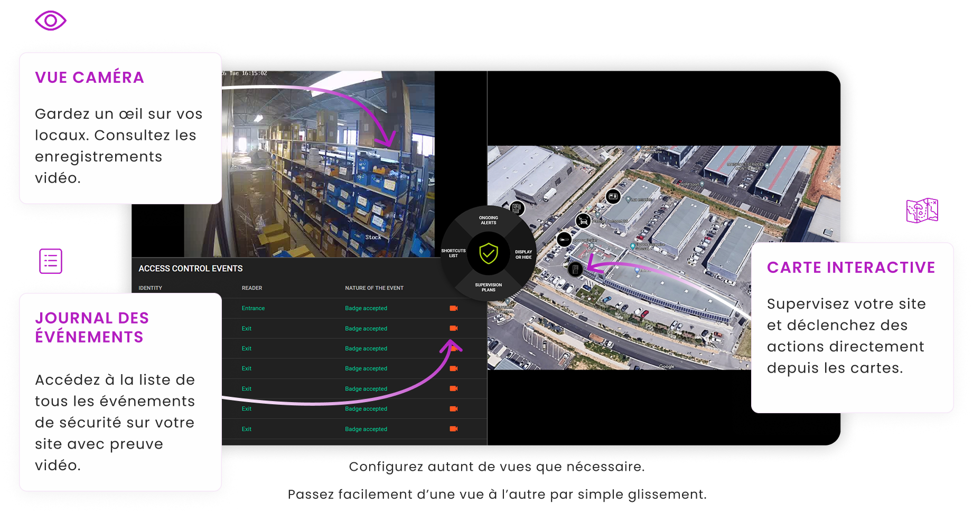Click the purple map icon
This screenshot has width=973, height=514.
click(x=922, y=211)
